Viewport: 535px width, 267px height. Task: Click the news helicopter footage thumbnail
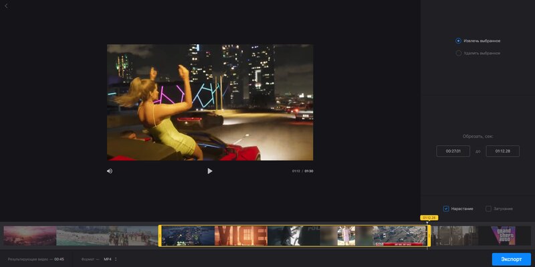[x=399, y=236]
